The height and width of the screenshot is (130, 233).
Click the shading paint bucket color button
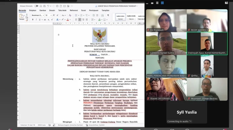99,19
